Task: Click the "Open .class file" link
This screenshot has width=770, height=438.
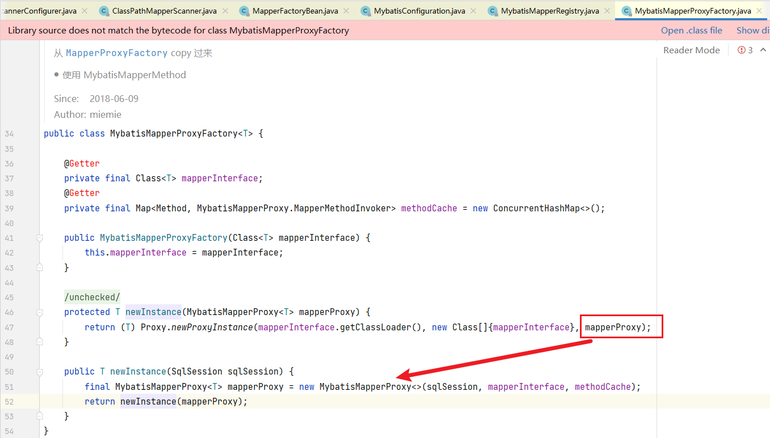Action: 691,31
